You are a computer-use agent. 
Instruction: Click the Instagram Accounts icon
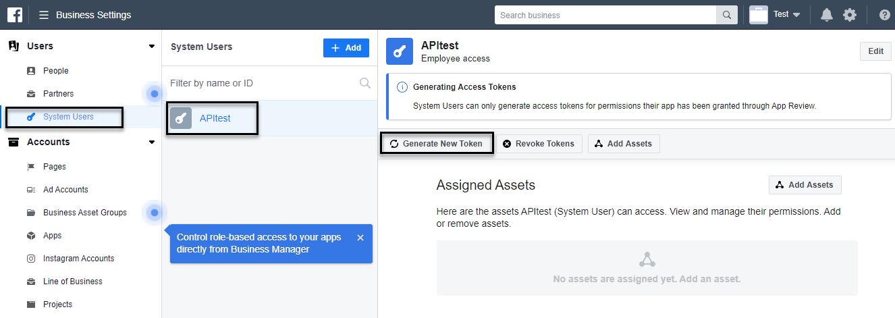coord(30,259)
